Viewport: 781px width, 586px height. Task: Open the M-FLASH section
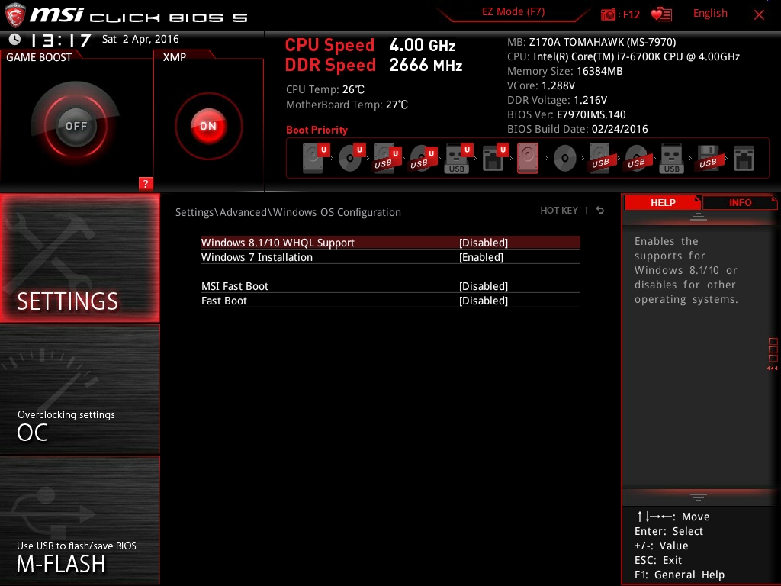click(x=79, y=520)
